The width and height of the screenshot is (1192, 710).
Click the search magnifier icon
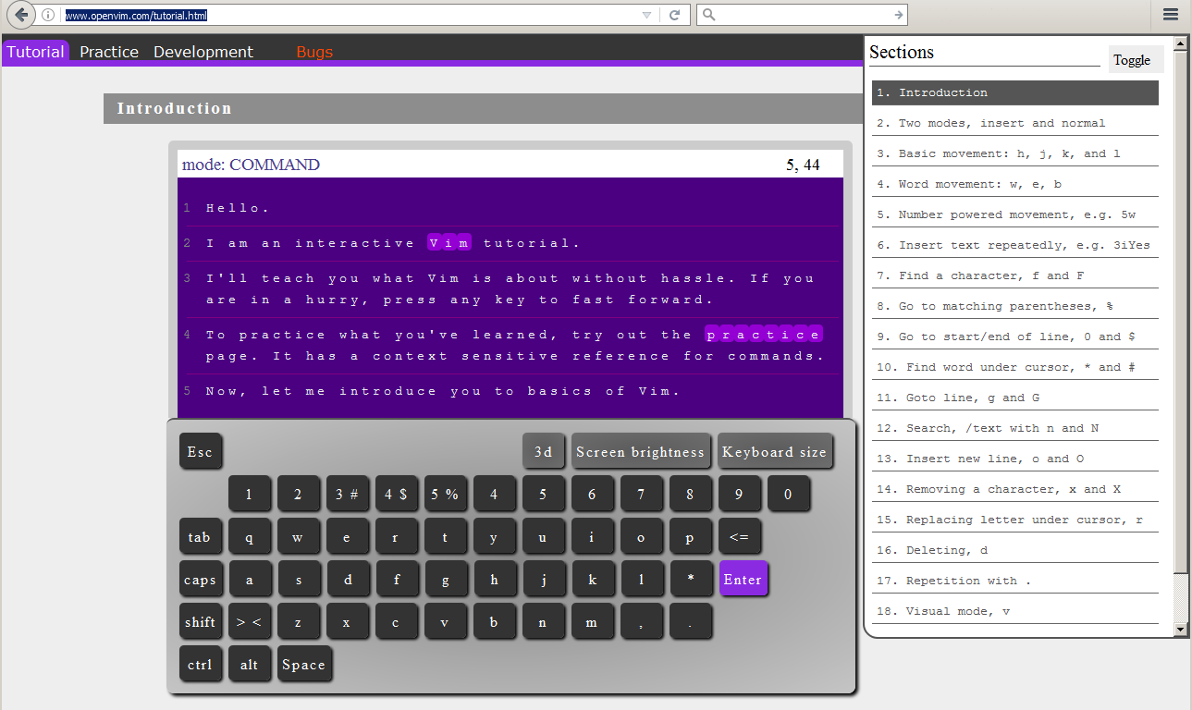coord(708,15)
